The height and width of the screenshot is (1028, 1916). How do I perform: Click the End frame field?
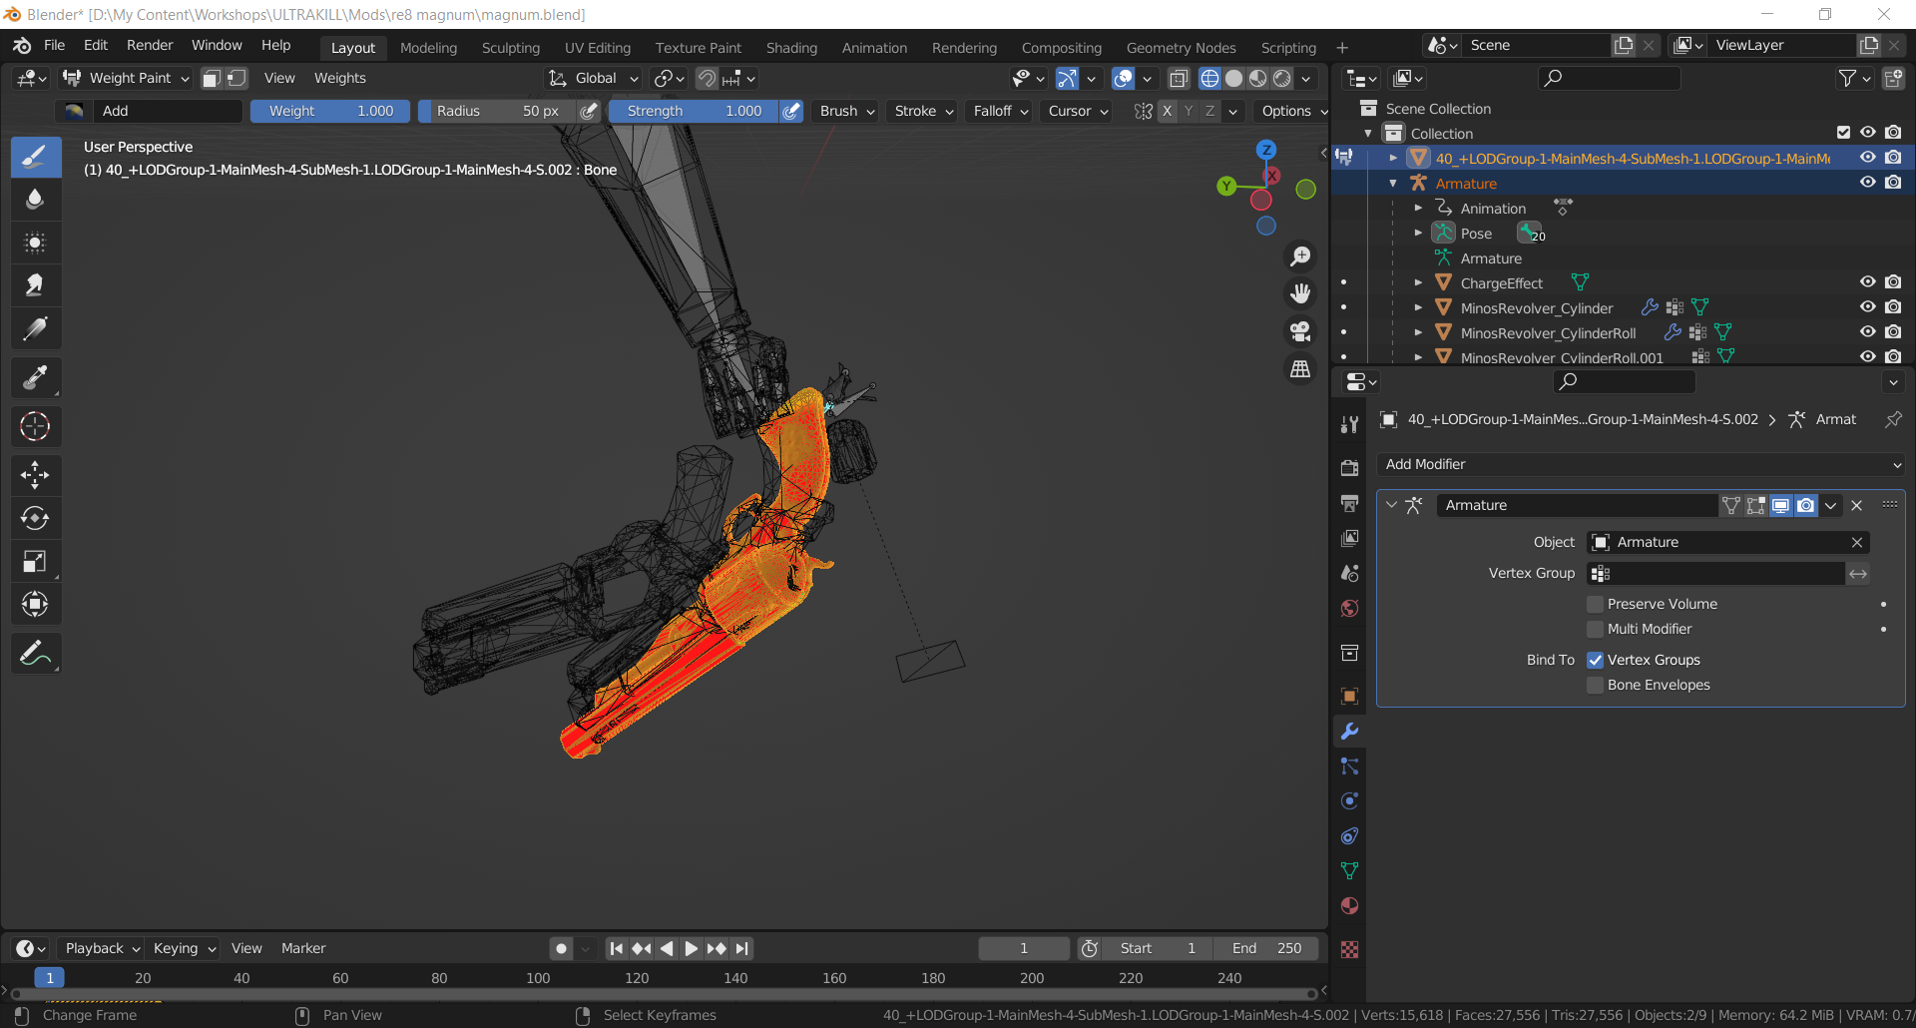click(1265, 948)
